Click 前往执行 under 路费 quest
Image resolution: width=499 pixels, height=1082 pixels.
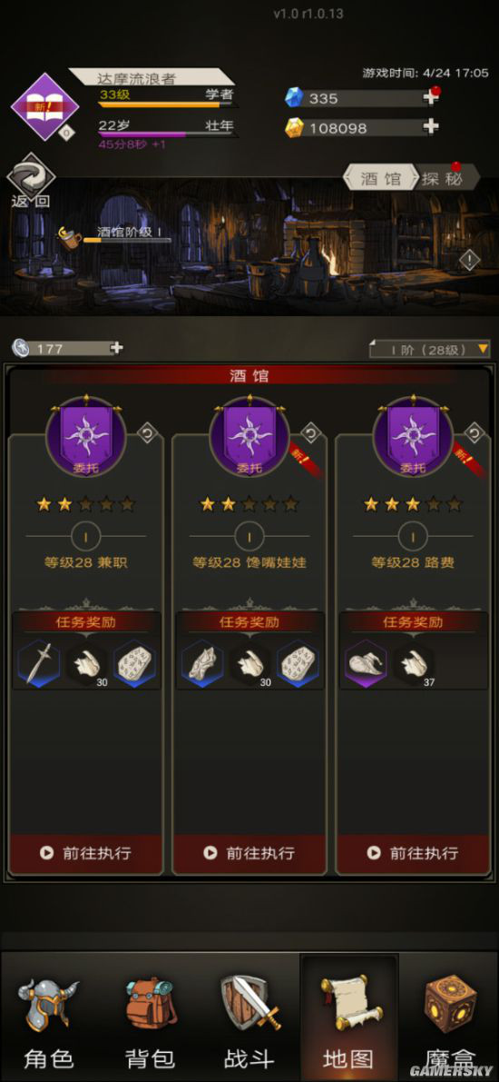(x=414, y=853)
